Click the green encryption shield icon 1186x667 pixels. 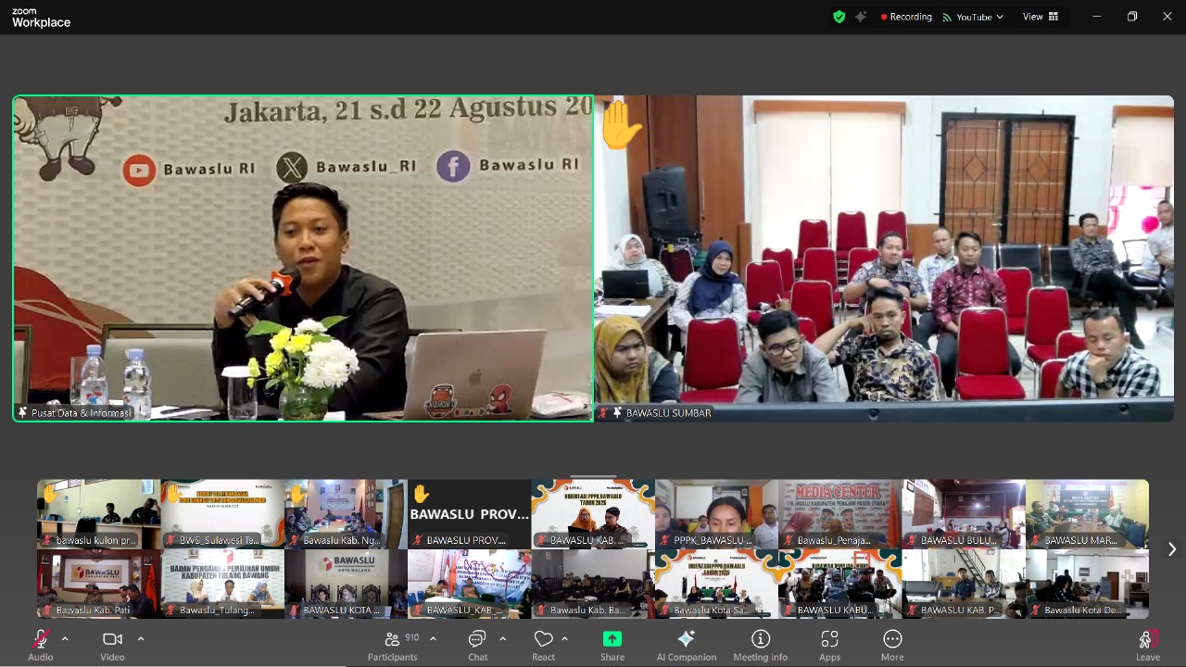(839, 17)
